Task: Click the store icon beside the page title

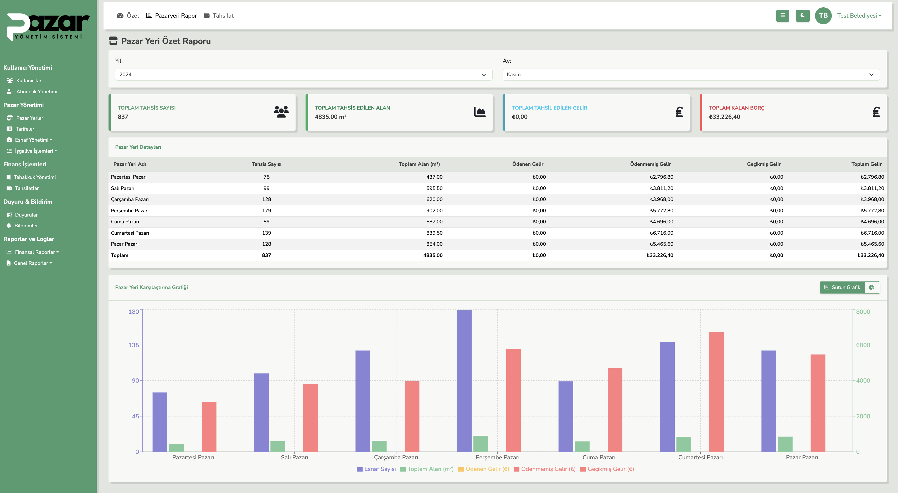Action: click(x=113, y=41)
